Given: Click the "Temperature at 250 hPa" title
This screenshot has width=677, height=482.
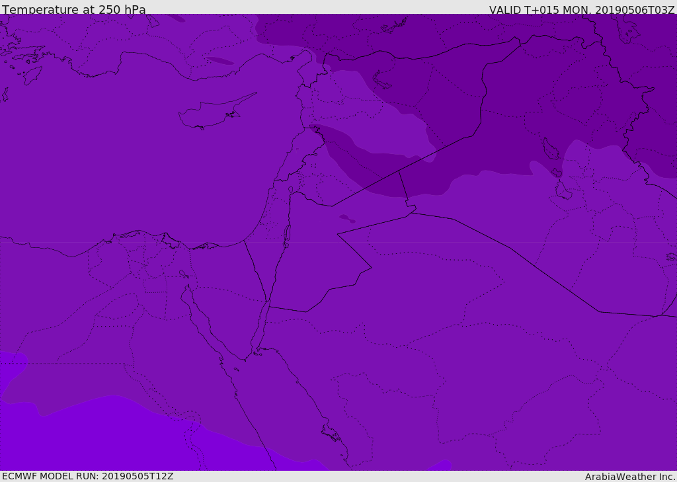Looking at the screenshot, I should coord(74,10).
